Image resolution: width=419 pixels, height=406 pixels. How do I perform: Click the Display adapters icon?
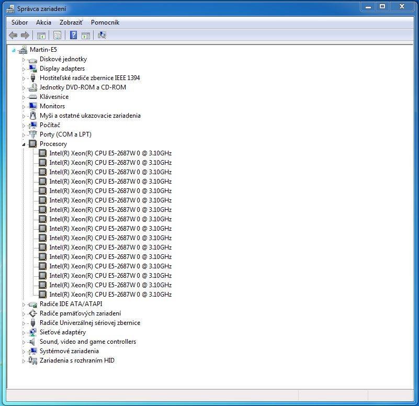[32, 69]
